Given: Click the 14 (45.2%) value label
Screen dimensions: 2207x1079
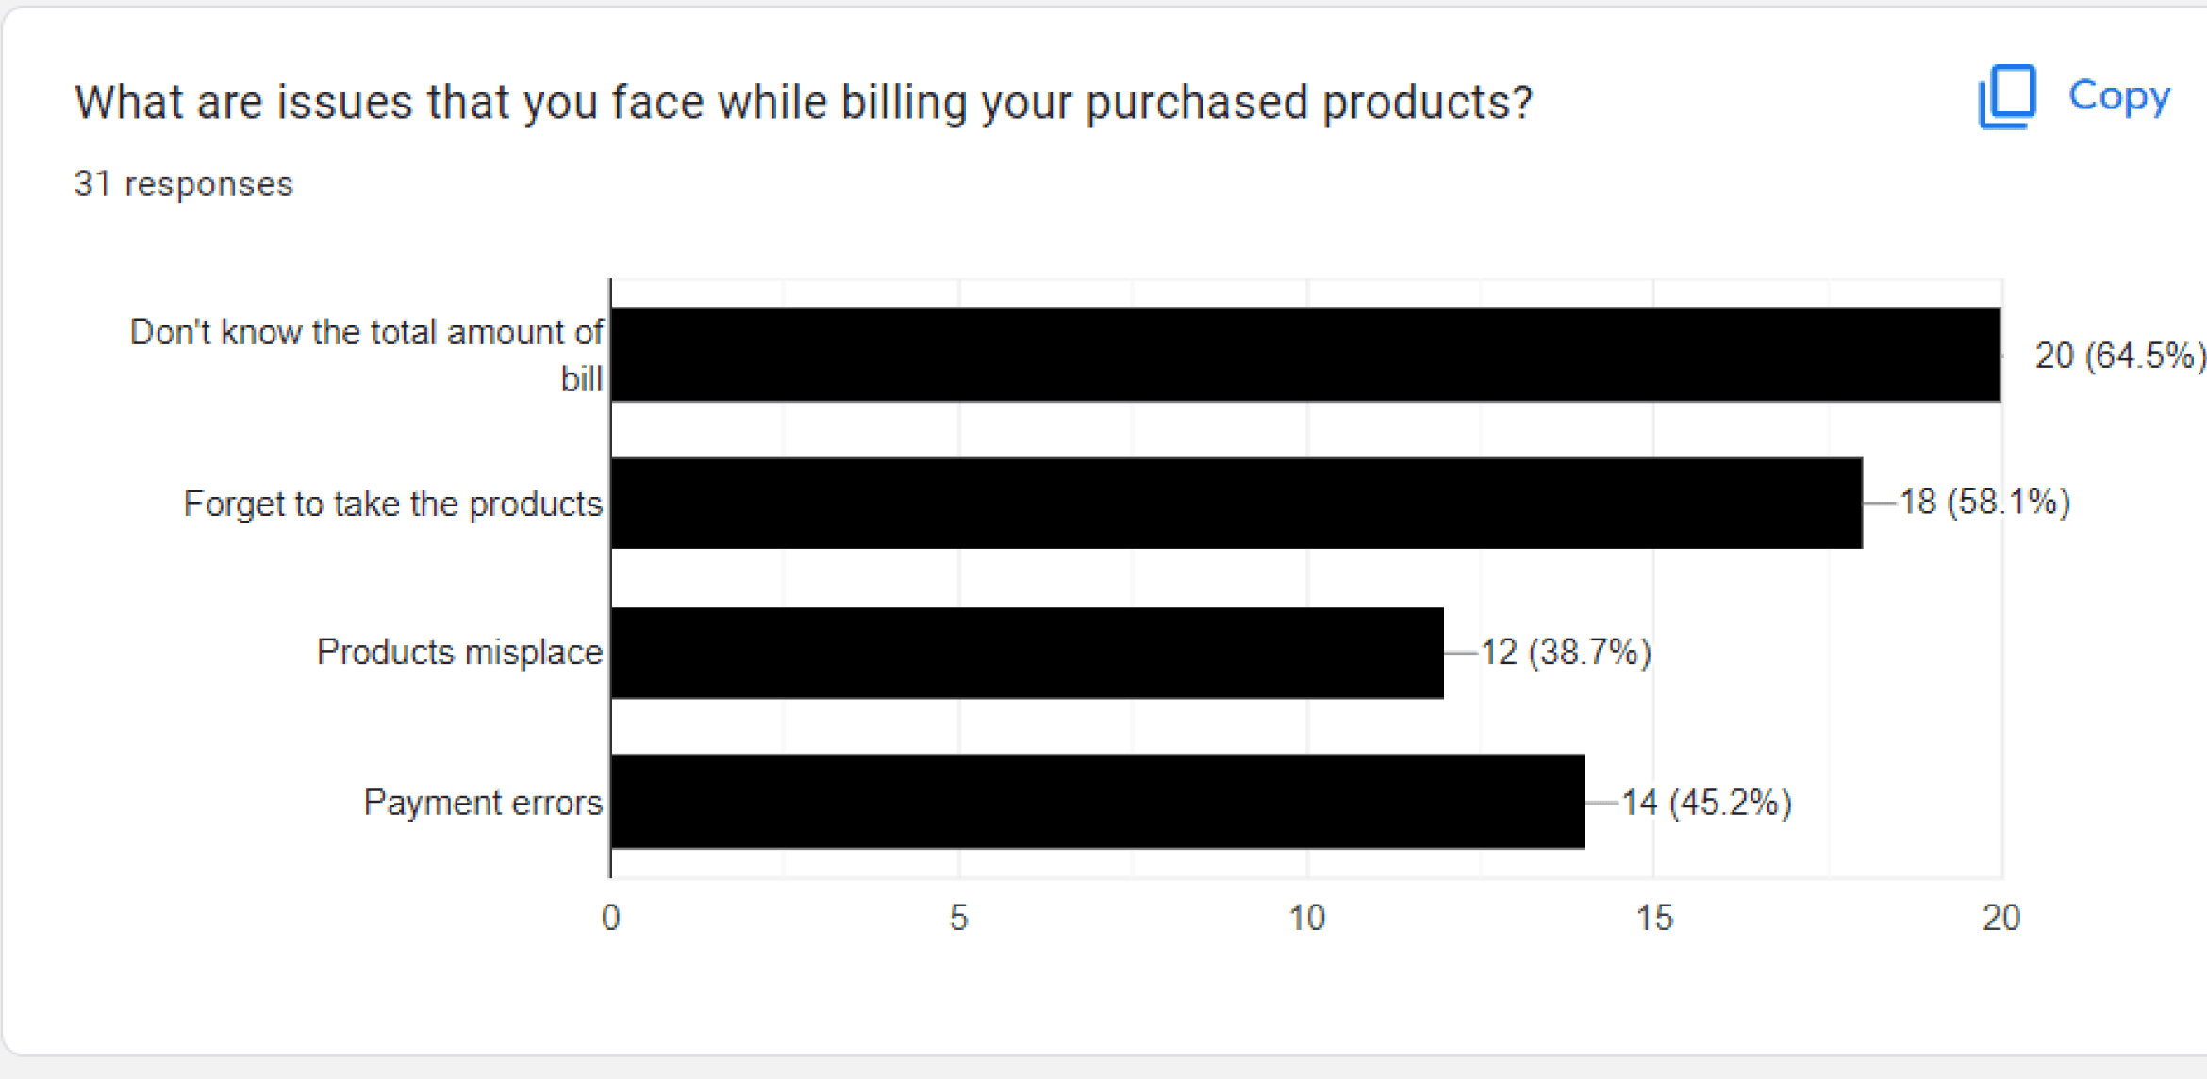Looking at the screenshot, I should 1706,803.
